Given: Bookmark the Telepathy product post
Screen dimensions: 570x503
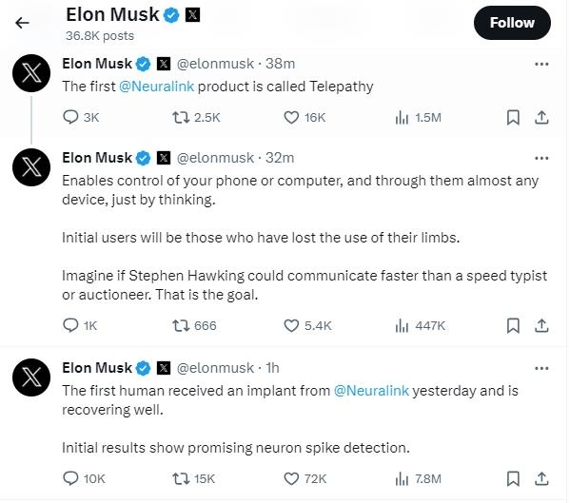Looking at the screenshot, I should click(513, 117).
